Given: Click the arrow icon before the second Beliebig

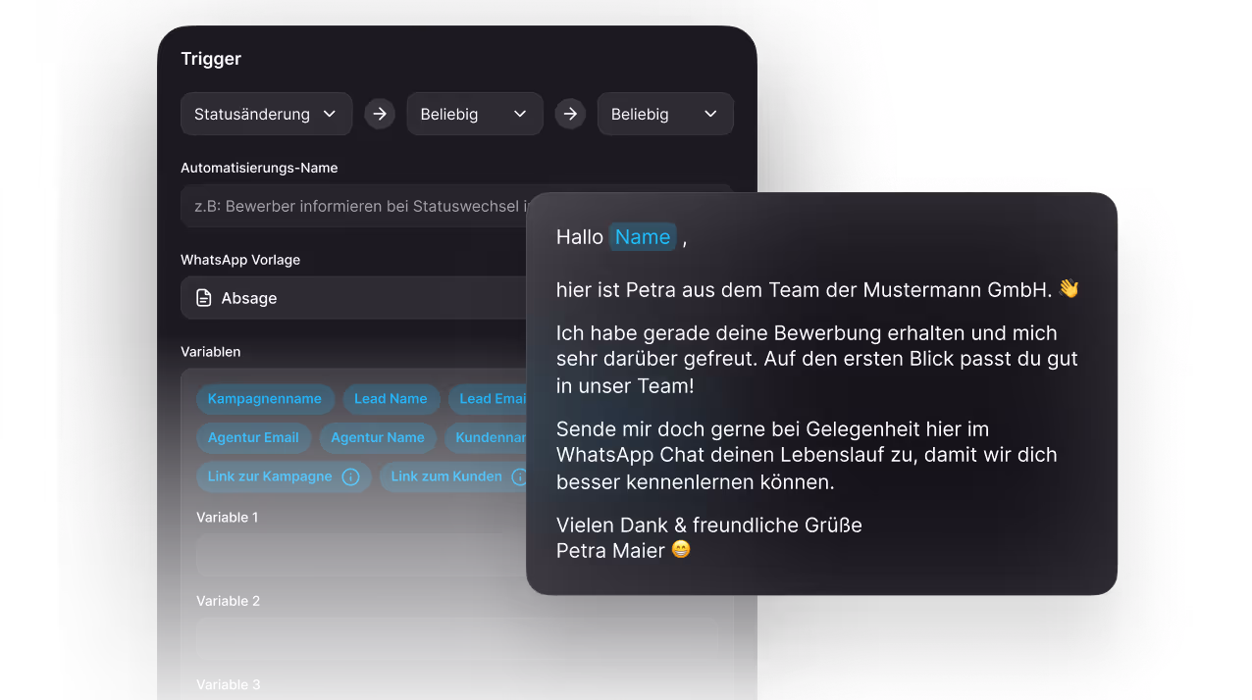Looking at the screenshot, I should [x=570, y=113].
